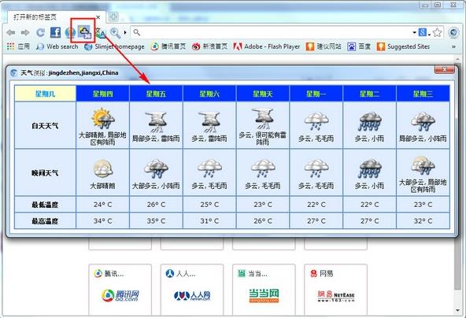Image resolution: width=466 pixels, height=318 pixels.
Task: Open the address bar history dropdown
Action: pyautogui.click(x=414, y=32)
